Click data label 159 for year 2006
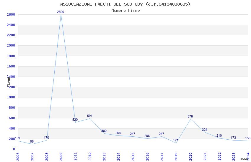This screenshot has height=162, width=251. [x=17, y=138]
